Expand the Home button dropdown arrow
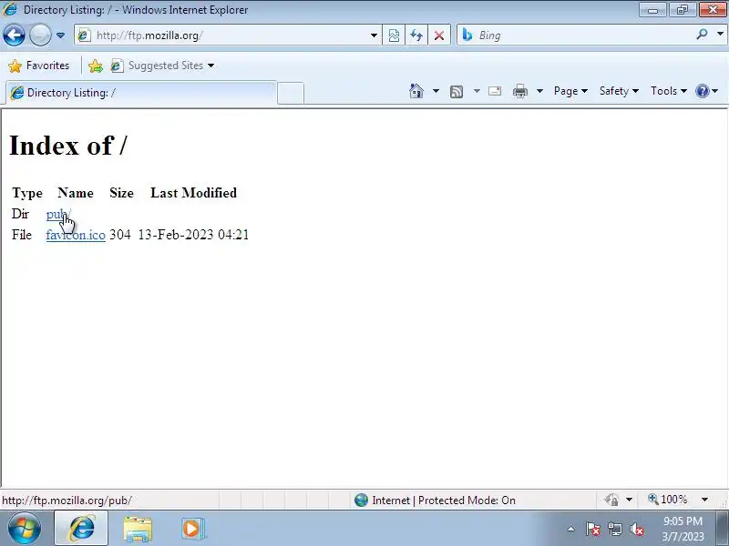The image size is (729, 546). point(436,91)
